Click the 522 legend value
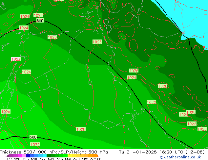The height and width of the screenshot is (160, 208). click(x=42, y=159)
